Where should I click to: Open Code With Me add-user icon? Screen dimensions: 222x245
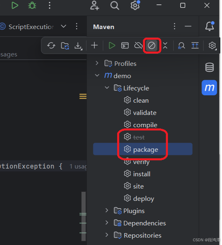click(95, 5)
